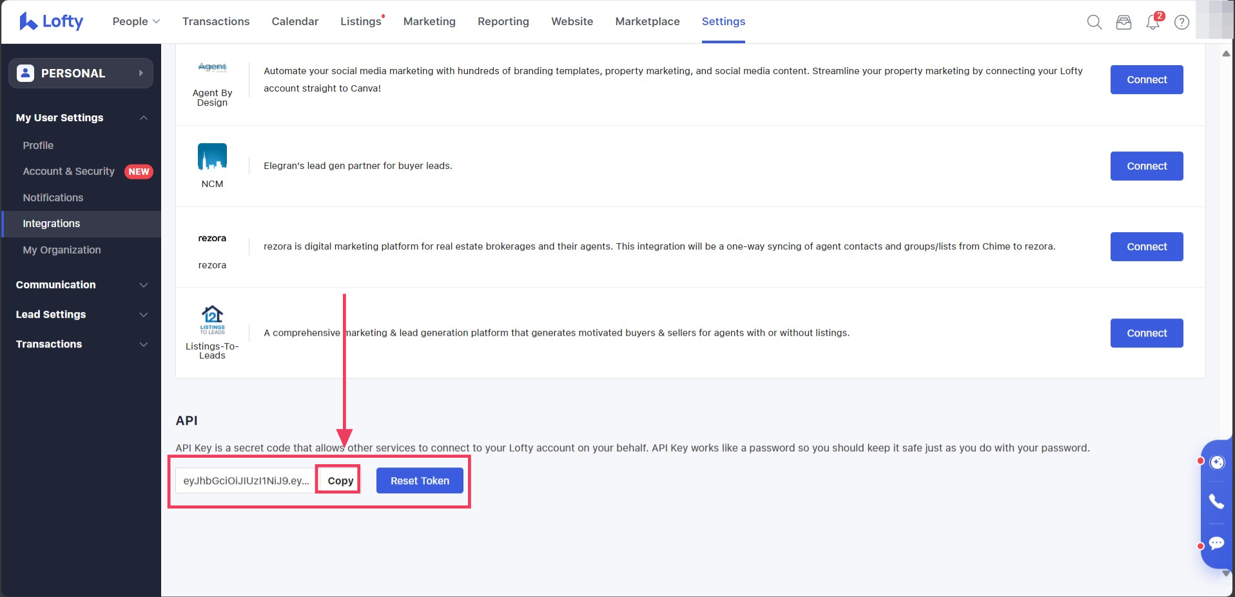Screen dimensions: 1235x597
Task: Open the AI assistant floating icon
Action: 1217,462
